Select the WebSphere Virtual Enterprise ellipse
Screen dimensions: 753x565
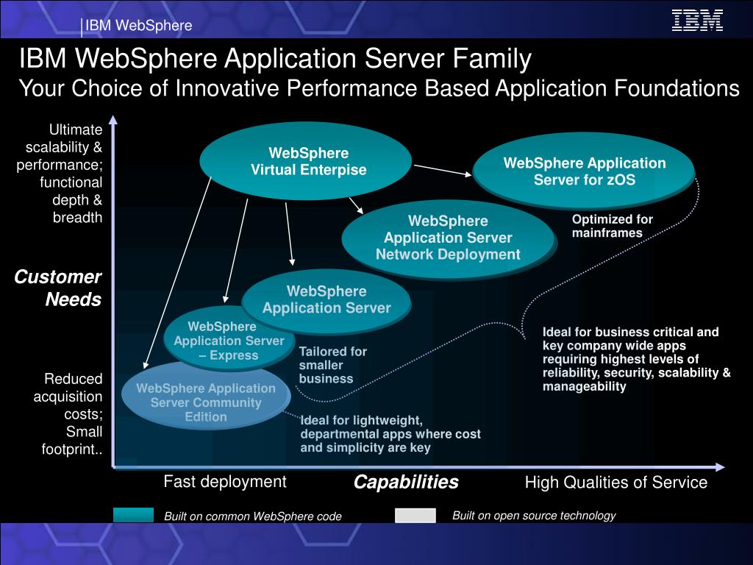306,161
